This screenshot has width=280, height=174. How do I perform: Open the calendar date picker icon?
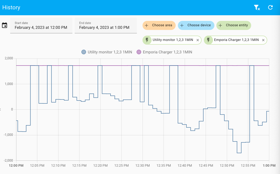coord(5,25)
